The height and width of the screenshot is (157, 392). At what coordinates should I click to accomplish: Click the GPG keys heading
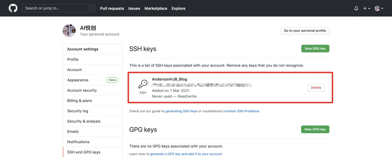pyautogui.click(x=143, y=130)
